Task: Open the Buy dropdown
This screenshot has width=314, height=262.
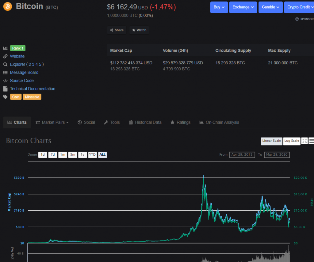Action: [219, 7]
